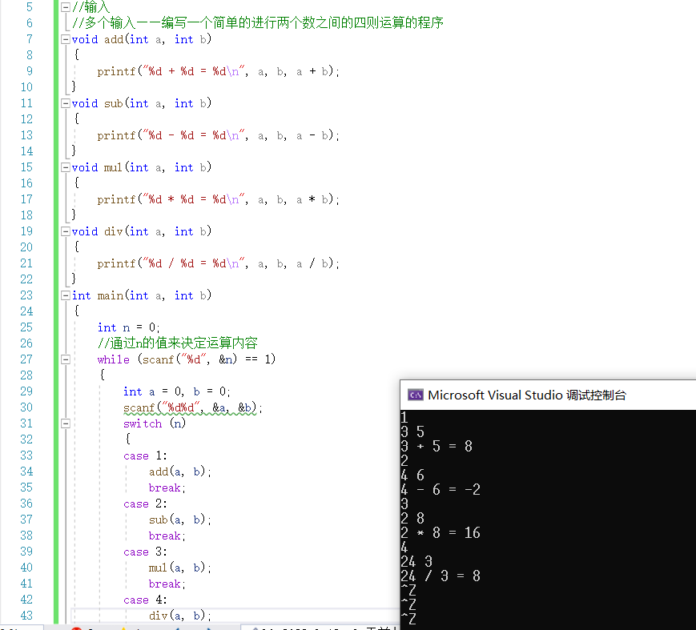696x630 pixels.
Task: Click the case 4: label
Action: click(145, 600)
